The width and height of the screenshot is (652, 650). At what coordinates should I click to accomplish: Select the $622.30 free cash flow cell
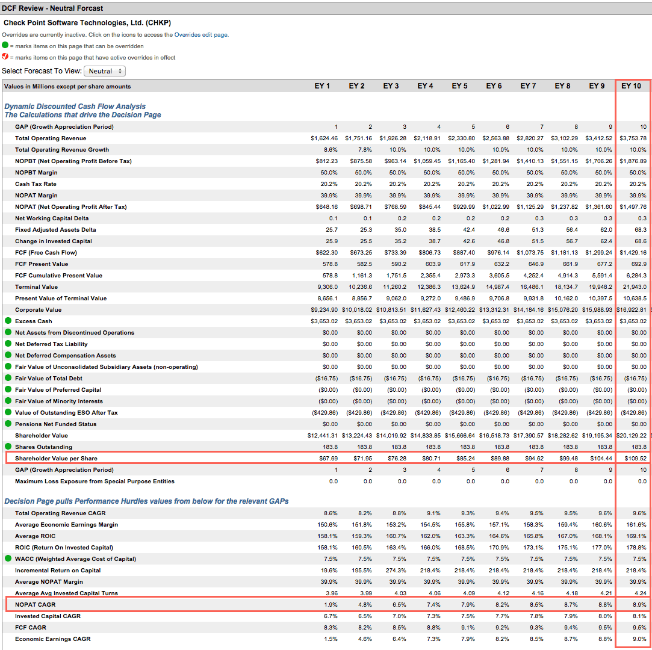click(x=326, y=253)
